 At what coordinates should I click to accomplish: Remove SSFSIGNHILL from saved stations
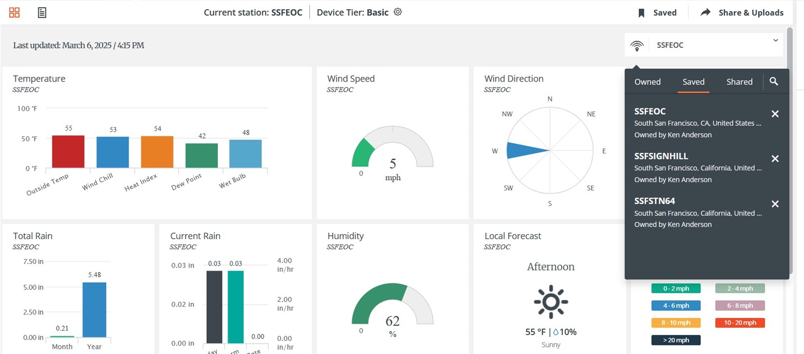pyautogui.click(x=775, y=159)
